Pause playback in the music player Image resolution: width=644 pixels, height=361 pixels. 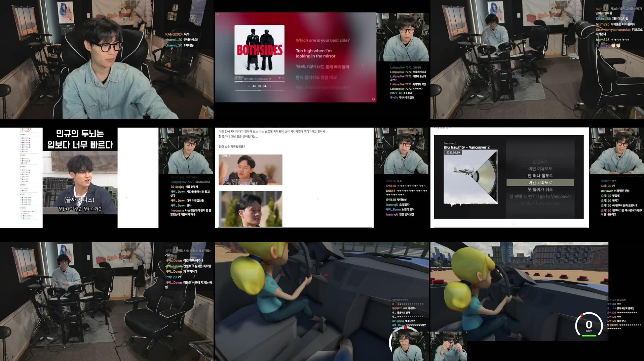260,86
